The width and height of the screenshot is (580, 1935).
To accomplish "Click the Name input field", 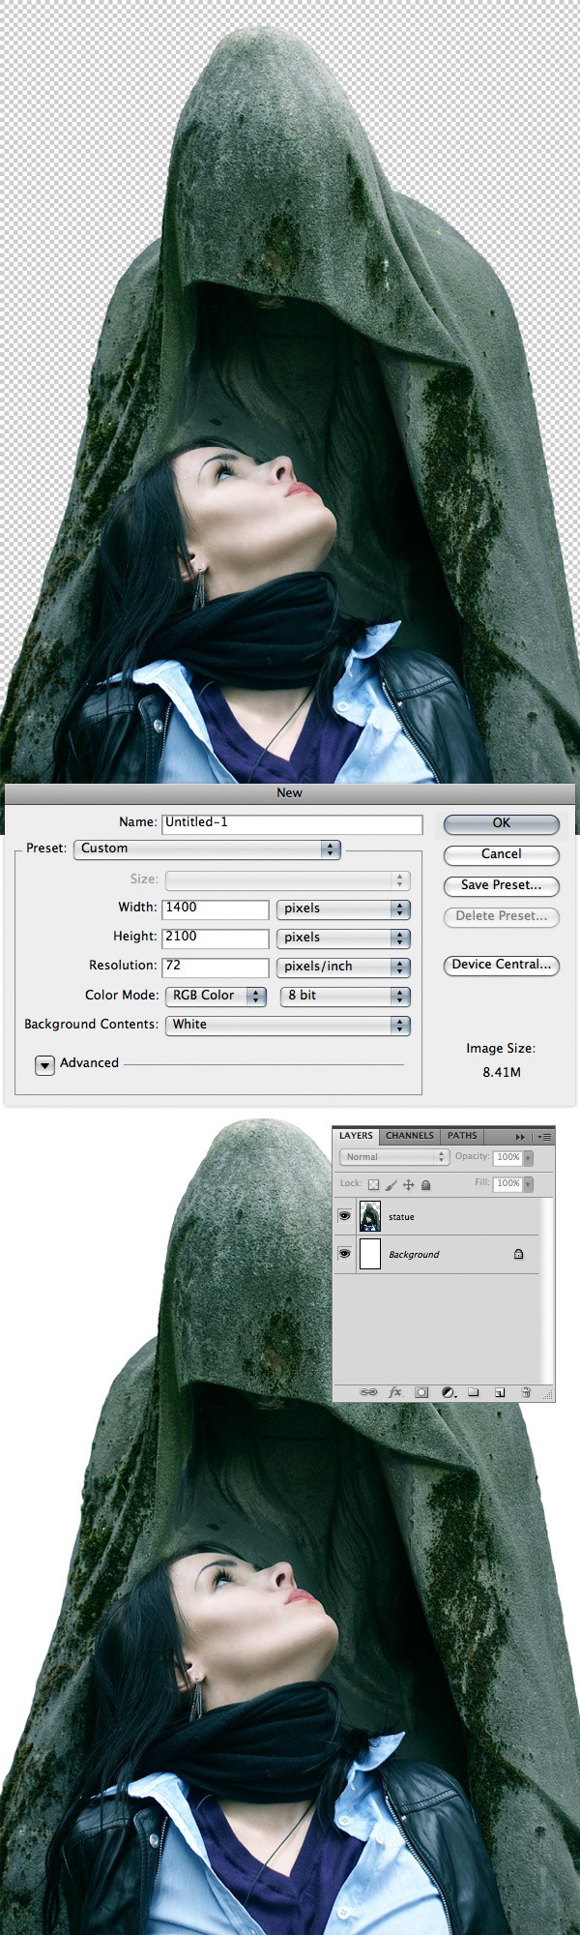I will 292,823.
